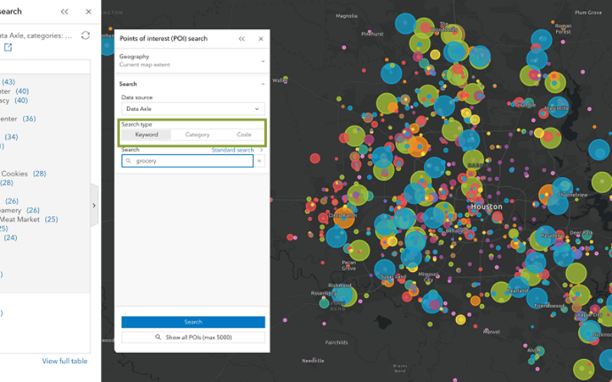
Task: Select Keyword search type
Action: tap(146, 134)
